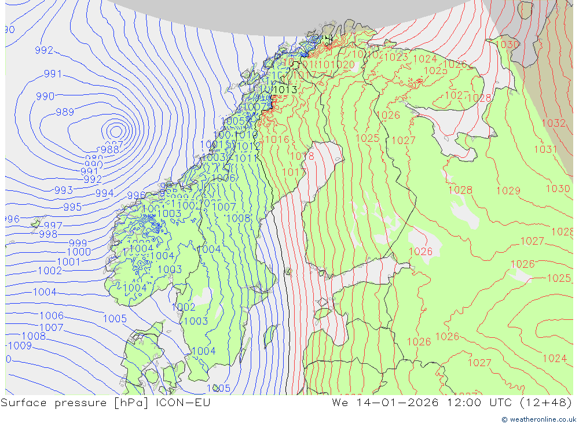This screenshot has width=579, height=424.
Task: Click the blue '997' isobar label
Action: (53, 226)
